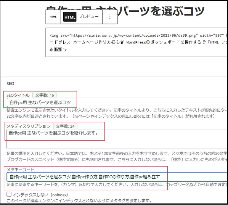228x205 pixels.
Task: Click the help text starting 32文字以内が最適
Action: click(x=111, y=116)
